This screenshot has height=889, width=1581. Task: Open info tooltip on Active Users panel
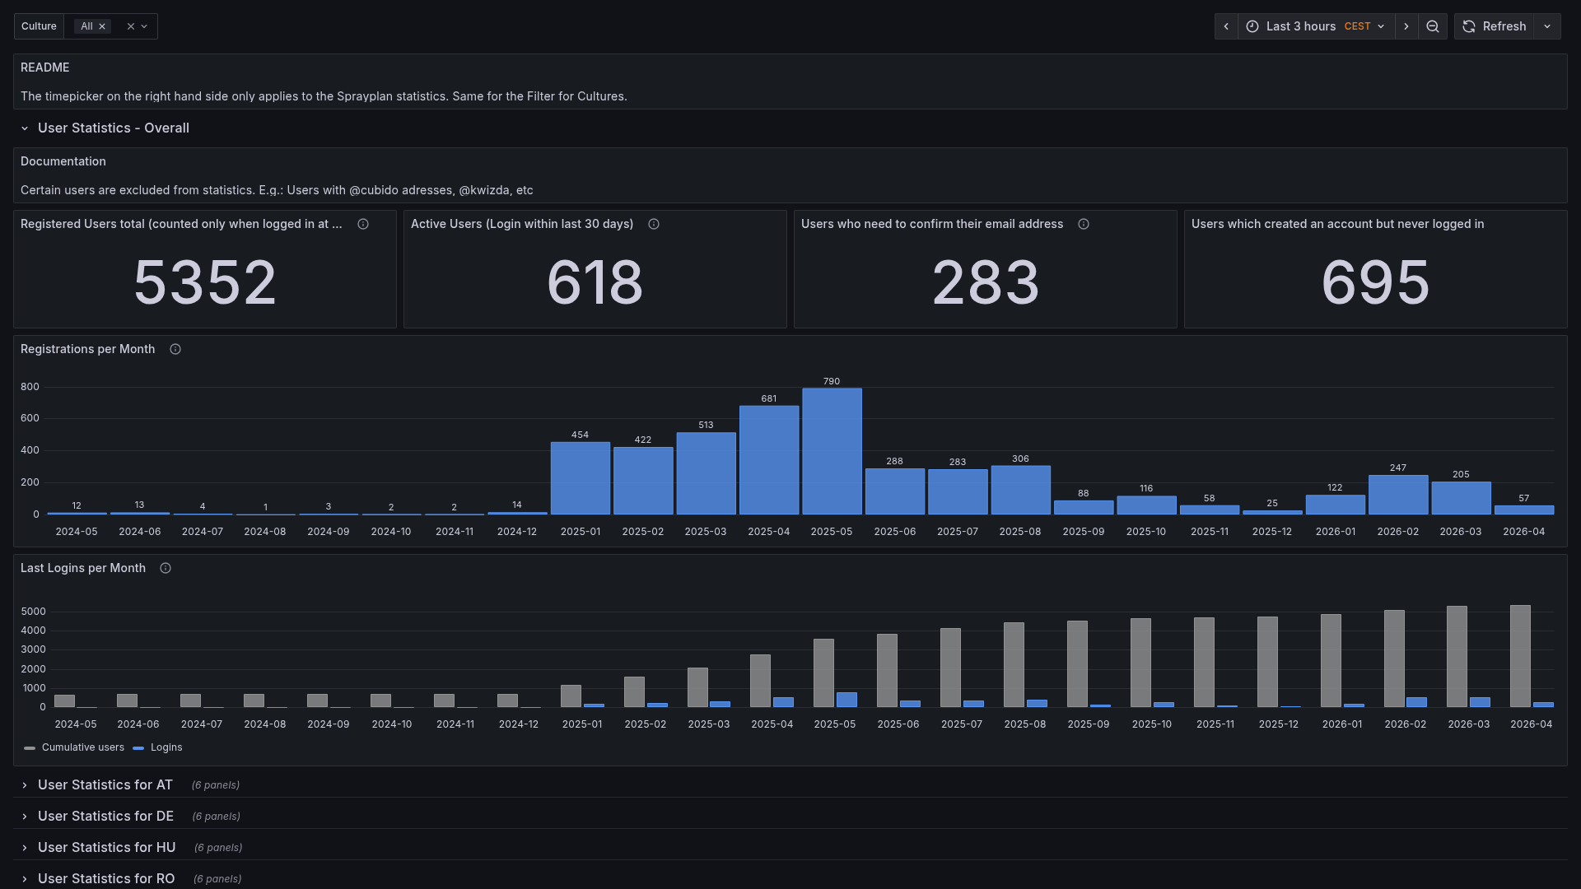click(x=654, y=224)
